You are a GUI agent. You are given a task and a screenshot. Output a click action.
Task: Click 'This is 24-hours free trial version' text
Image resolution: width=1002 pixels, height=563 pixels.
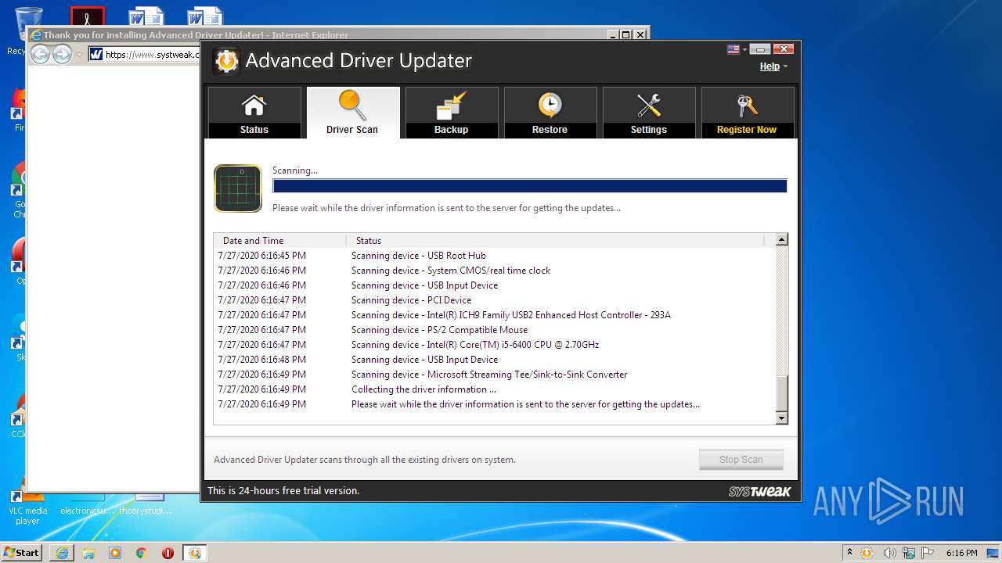coord(283,491)
